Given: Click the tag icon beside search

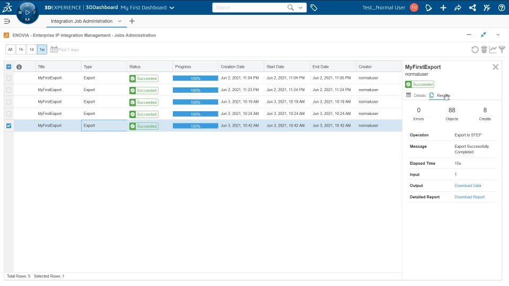Looking at the screenshot, I should pos(314,8).
